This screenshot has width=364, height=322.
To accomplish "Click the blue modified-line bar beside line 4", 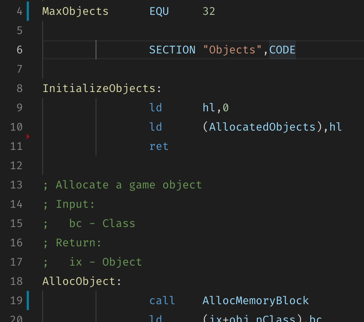I will (28, 11).
